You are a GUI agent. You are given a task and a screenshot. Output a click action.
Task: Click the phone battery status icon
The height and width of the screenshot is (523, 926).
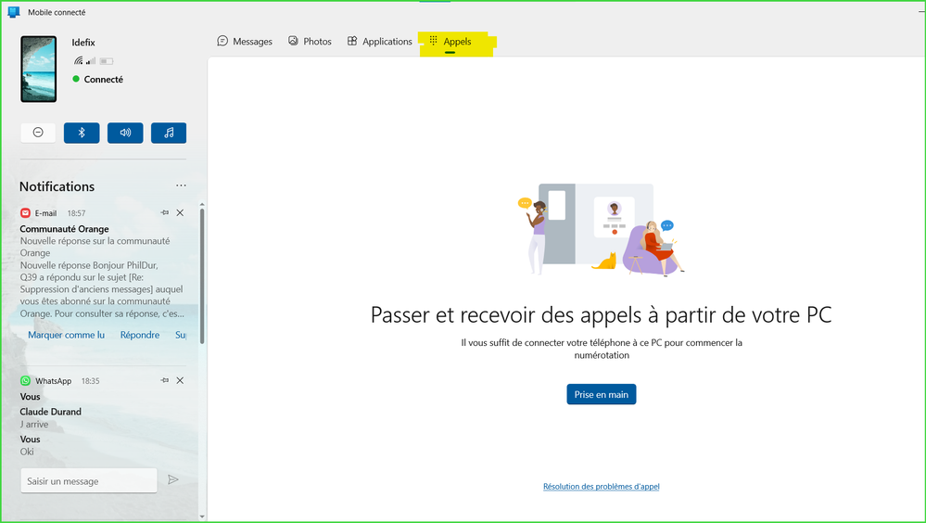pos(107,61)
